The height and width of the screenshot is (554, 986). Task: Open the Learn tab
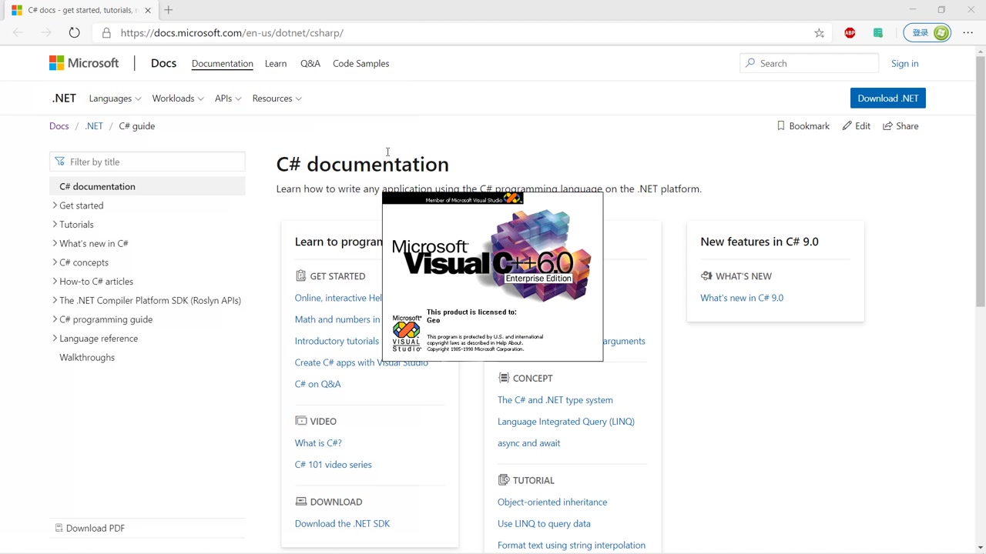[276, 63]
